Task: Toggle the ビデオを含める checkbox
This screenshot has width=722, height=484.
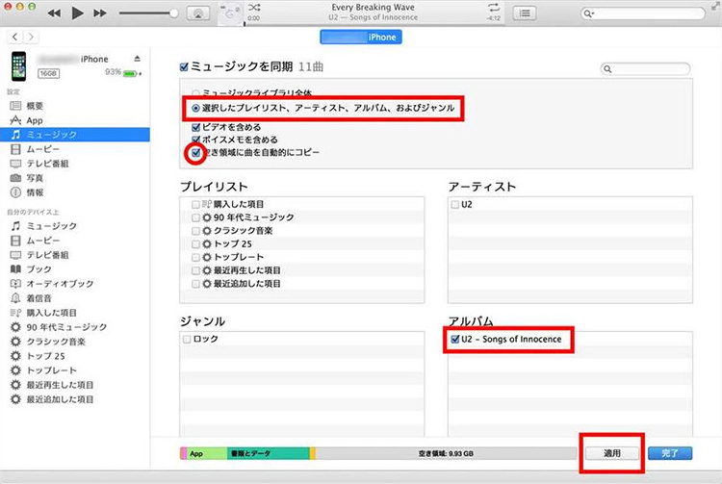Action: 195,127
